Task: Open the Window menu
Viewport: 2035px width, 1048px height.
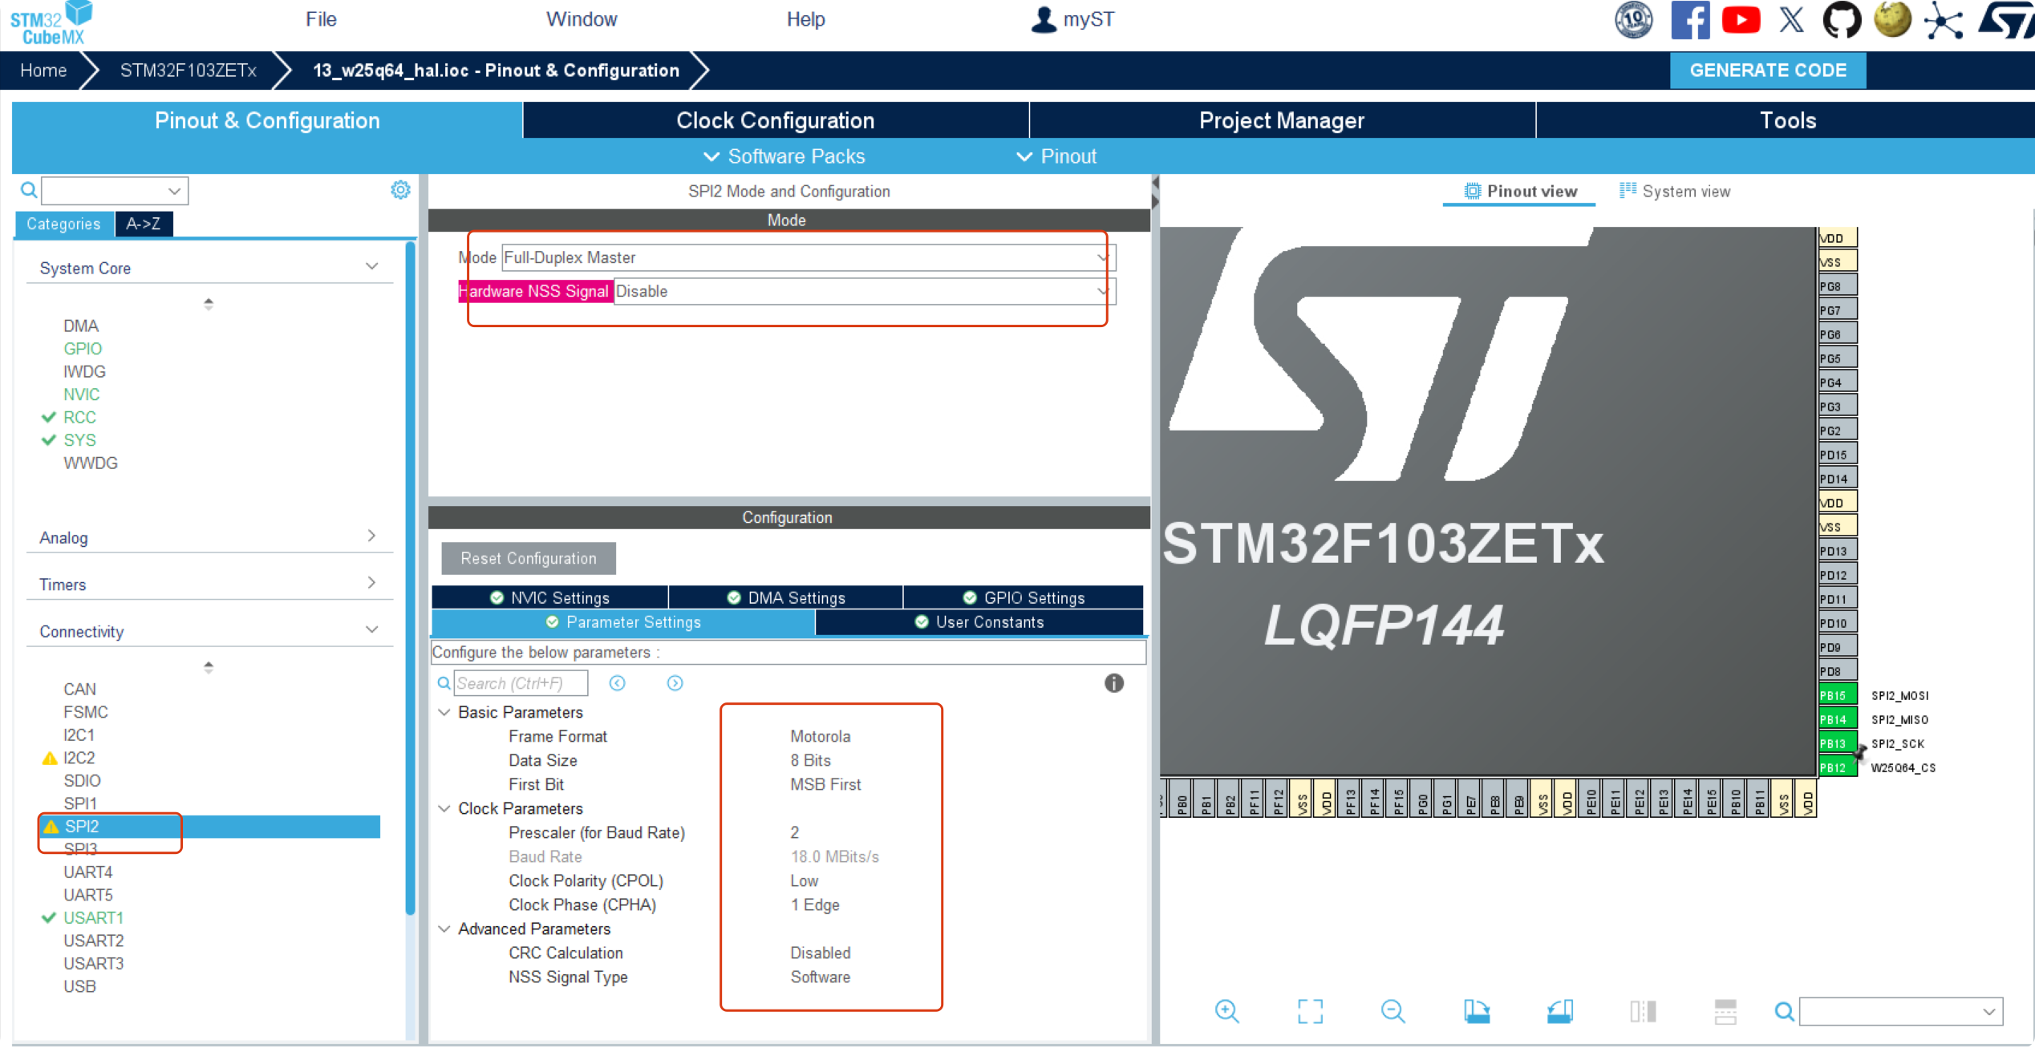Action: click(581, 18)
